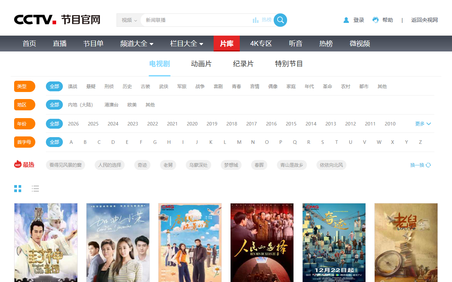Select 全部 in the 地区 filter row
Image resolution: width=452 pixels, height=282 pixels.
pyautogui.click(x=54, y=105)
